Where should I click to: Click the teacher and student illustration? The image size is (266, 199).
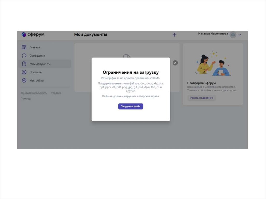coord(213,63)
